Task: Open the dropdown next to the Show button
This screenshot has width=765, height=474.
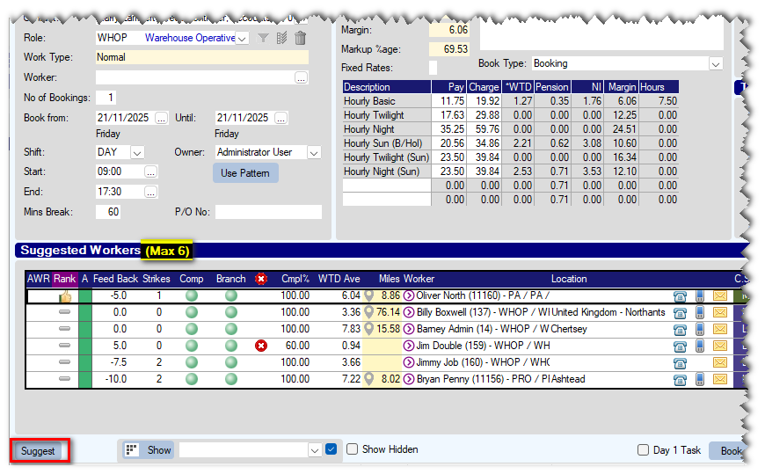Action: [x=315, y=450]
